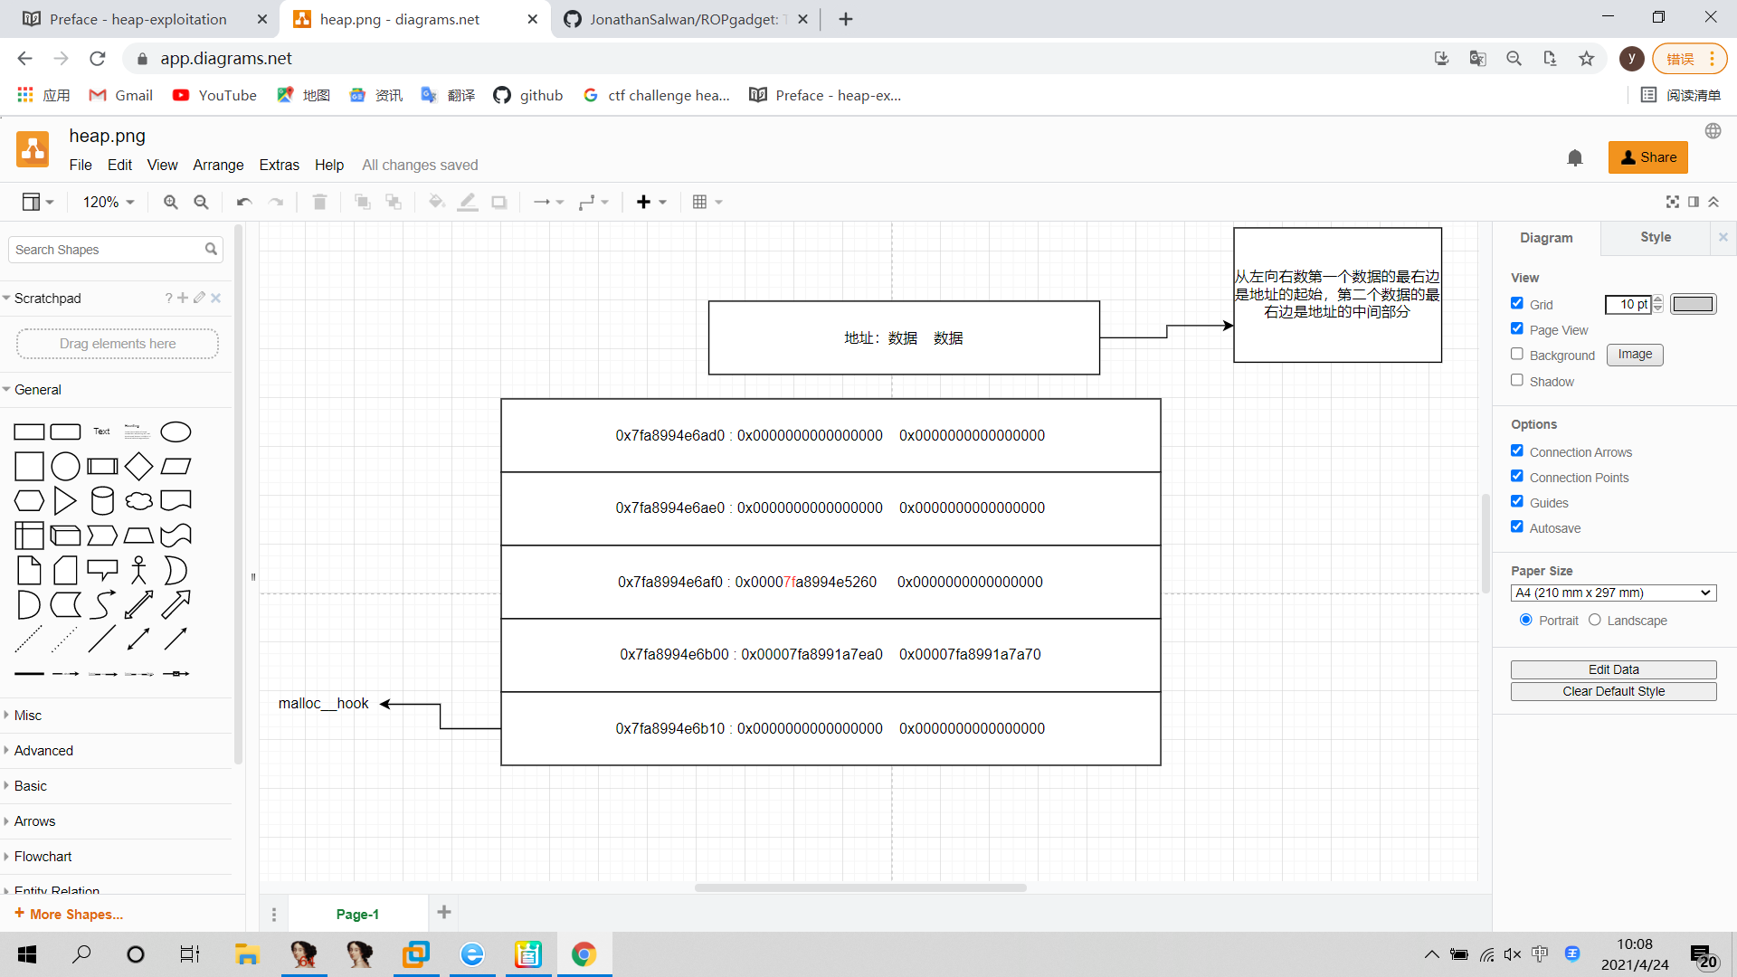Open the Arrange menu
The width and height of the screenshot is (1737, 977).
pyautogui.click(x=218, y=165)
